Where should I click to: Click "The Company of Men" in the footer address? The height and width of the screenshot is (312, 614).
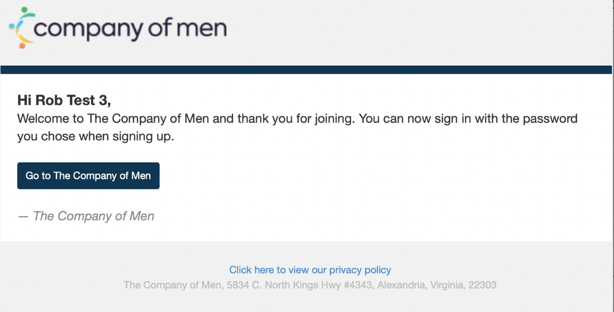172,285
